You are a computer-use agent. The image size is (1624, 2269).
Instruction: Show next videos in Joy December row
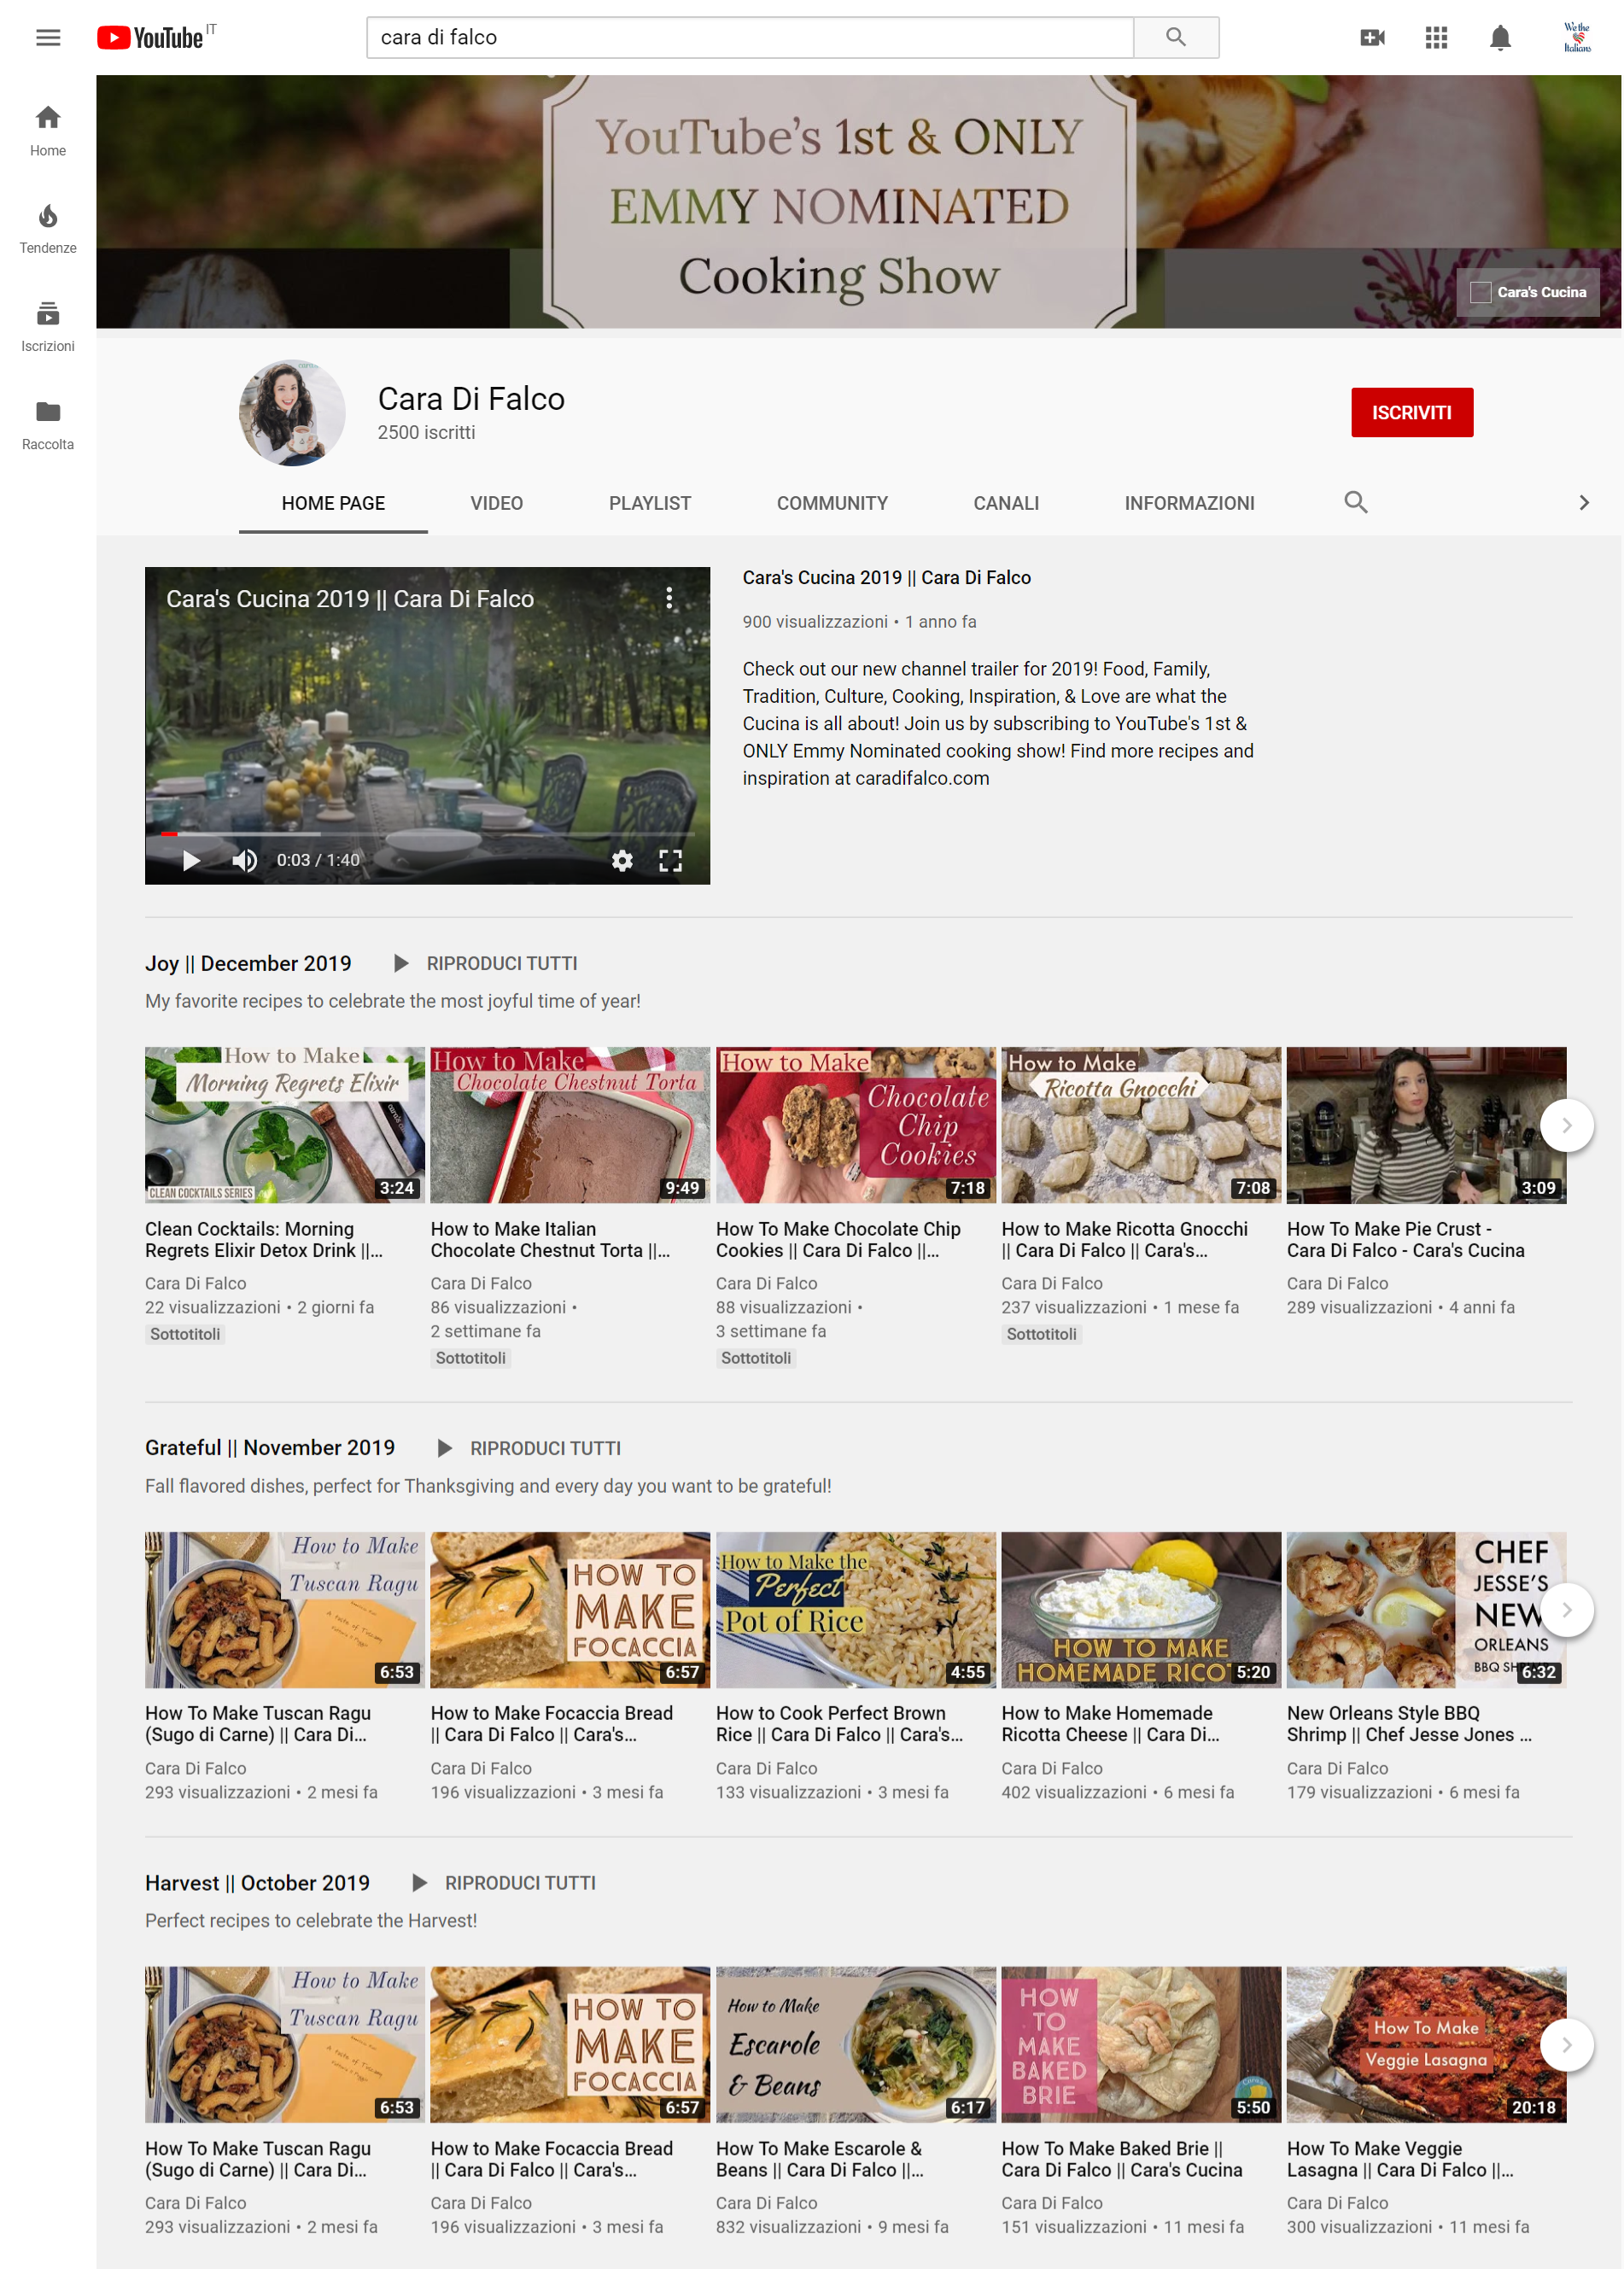click(1566, 1125)
